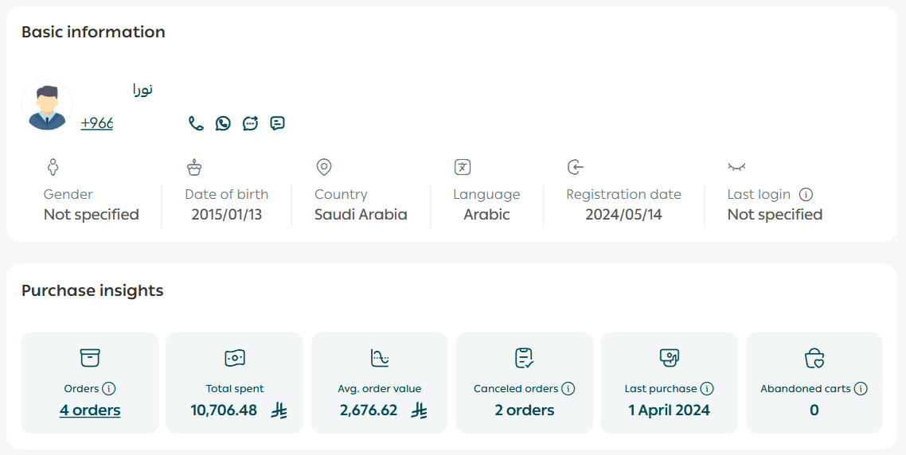906x455 pixels.
Task: Click the info icon beside Last login
Action: tap(806, 194)
